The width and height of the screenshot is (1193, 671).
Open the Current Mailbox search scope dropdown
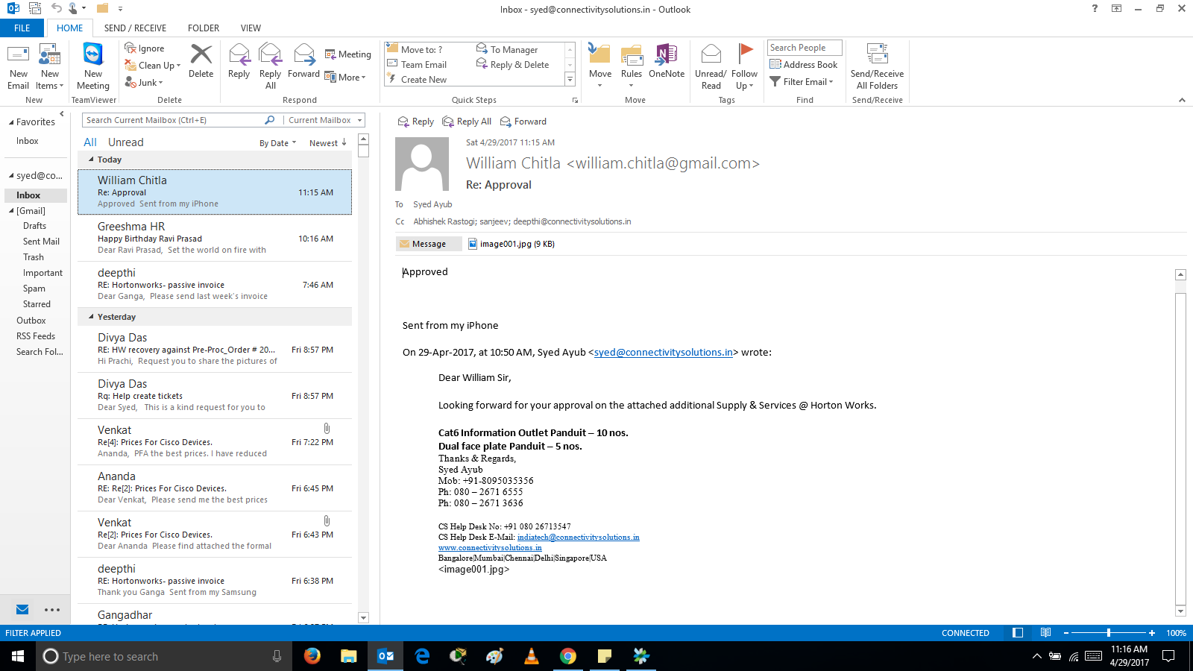point(325,120)
